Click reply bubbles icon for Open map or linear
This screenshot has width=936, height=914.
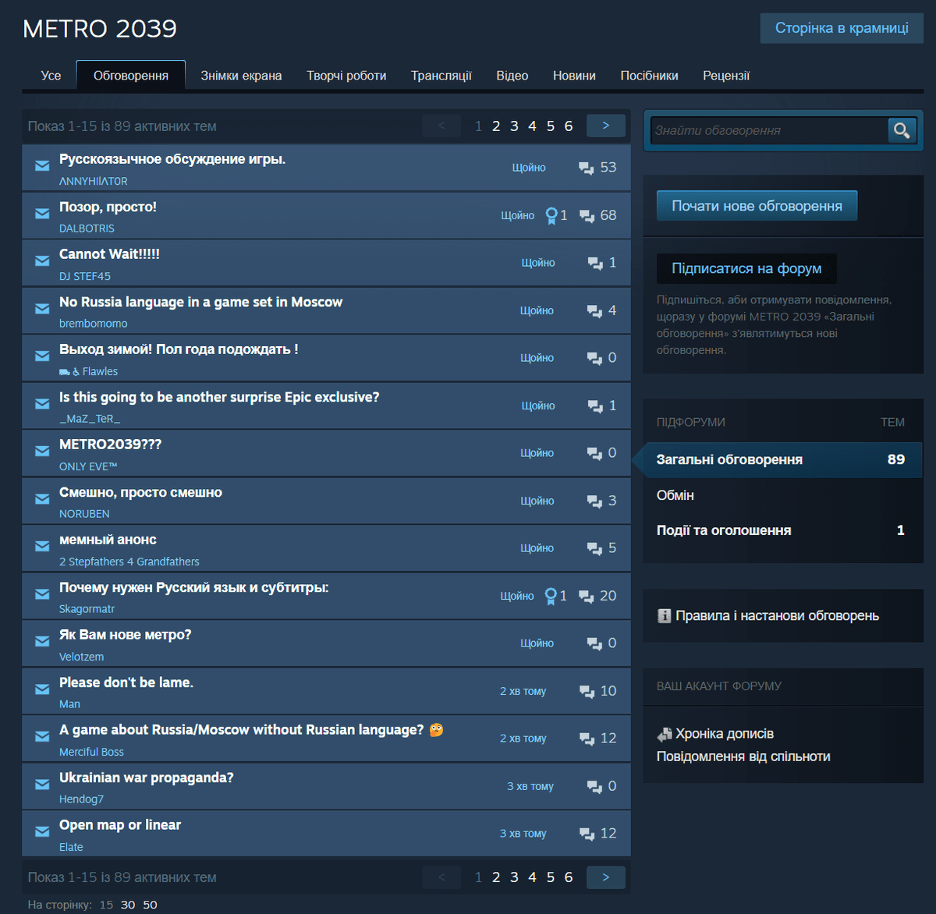[x=587, y=834]
